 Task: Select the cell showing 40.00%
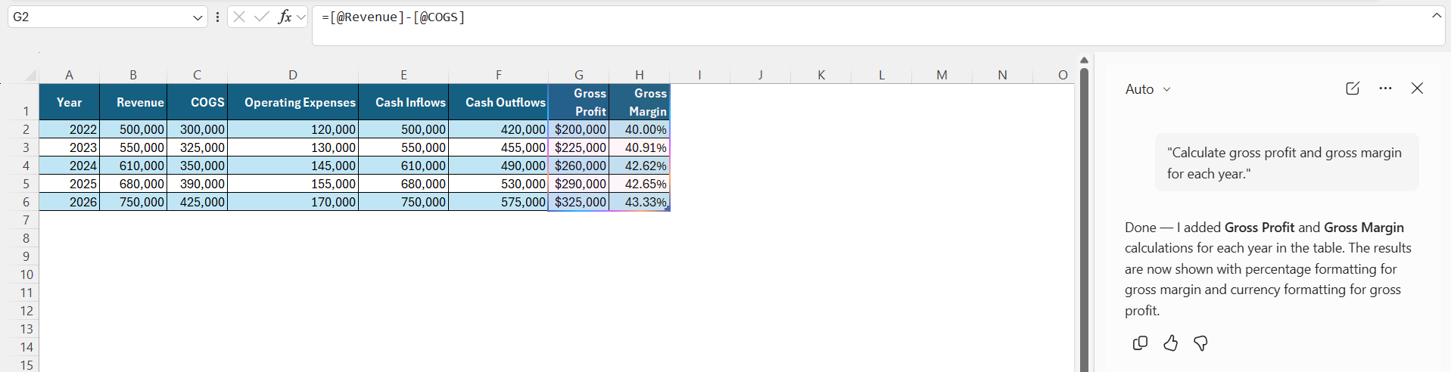click(640, 129)
